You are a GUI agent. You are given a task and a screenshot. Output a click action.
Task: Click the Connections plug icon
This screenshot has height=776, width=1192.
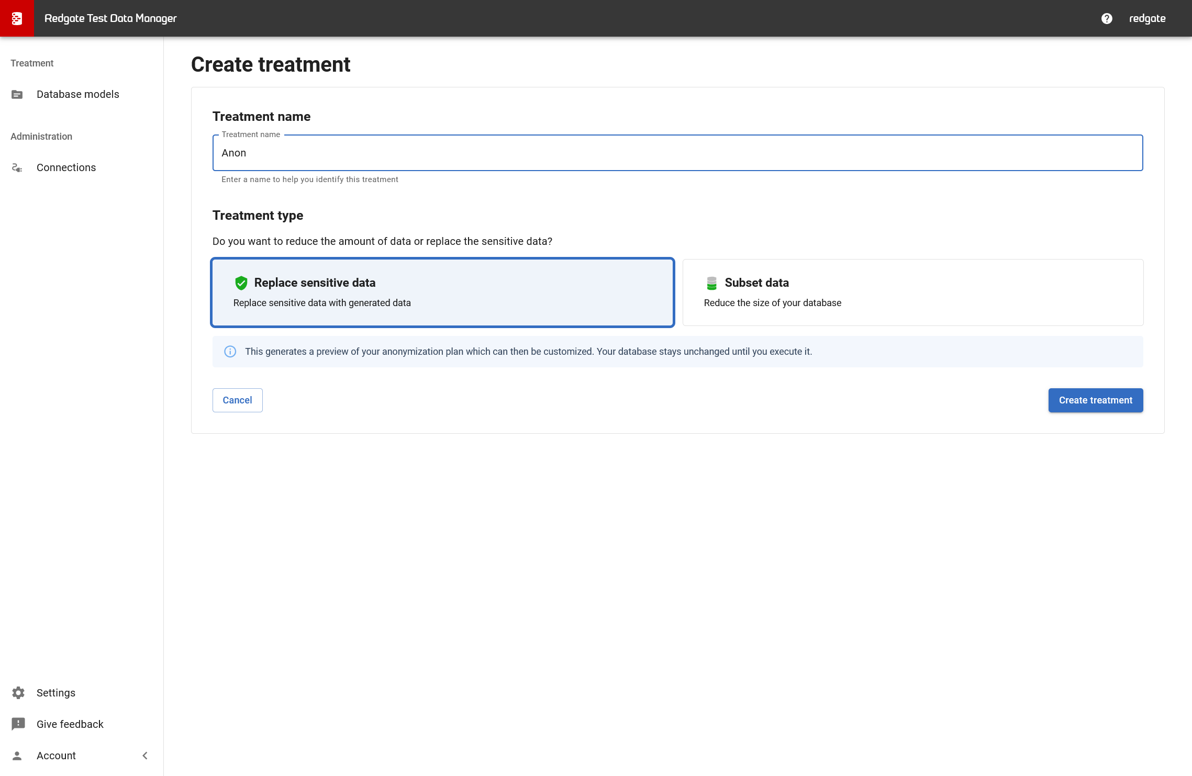pyautogui.click(x=17, y=168)
